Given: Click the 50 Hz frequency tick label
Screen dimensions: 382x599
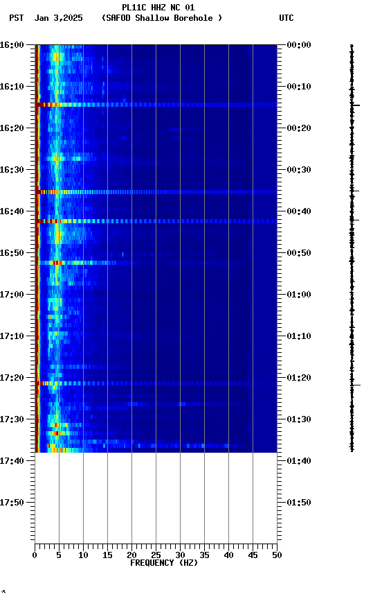Looking at the screenshot, I should [277, 555].
